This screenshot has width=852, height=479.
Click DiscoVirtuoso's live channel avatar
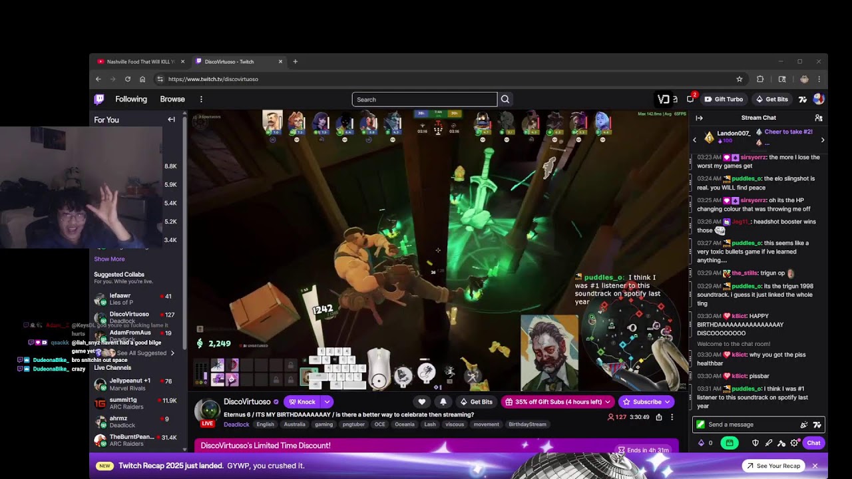pos(208,412)
